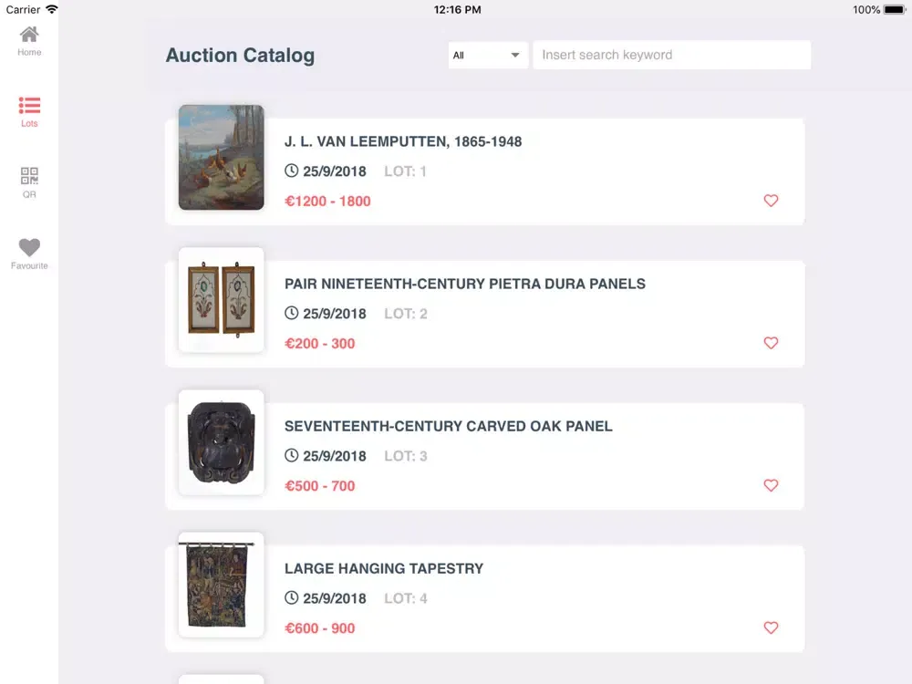Viewport: 912px width, 684px height.
Task: Click the dropdown arrow beside All
Action: click(x=515, y=55)
